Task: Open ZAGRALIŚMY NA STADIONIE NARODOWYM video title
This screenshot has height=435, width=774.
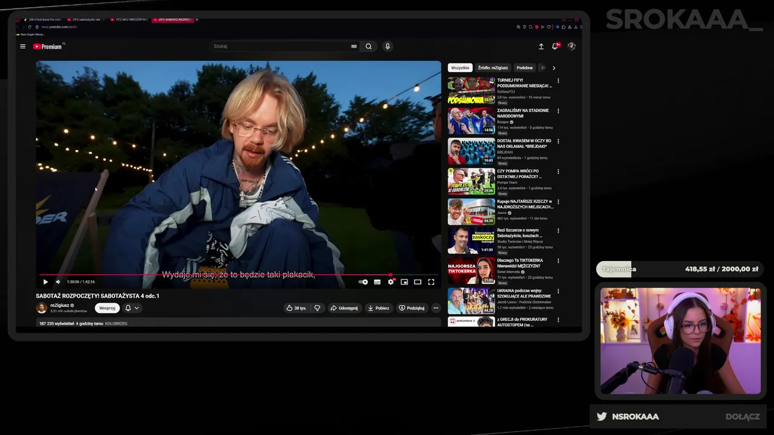Action: pos(523,113)
